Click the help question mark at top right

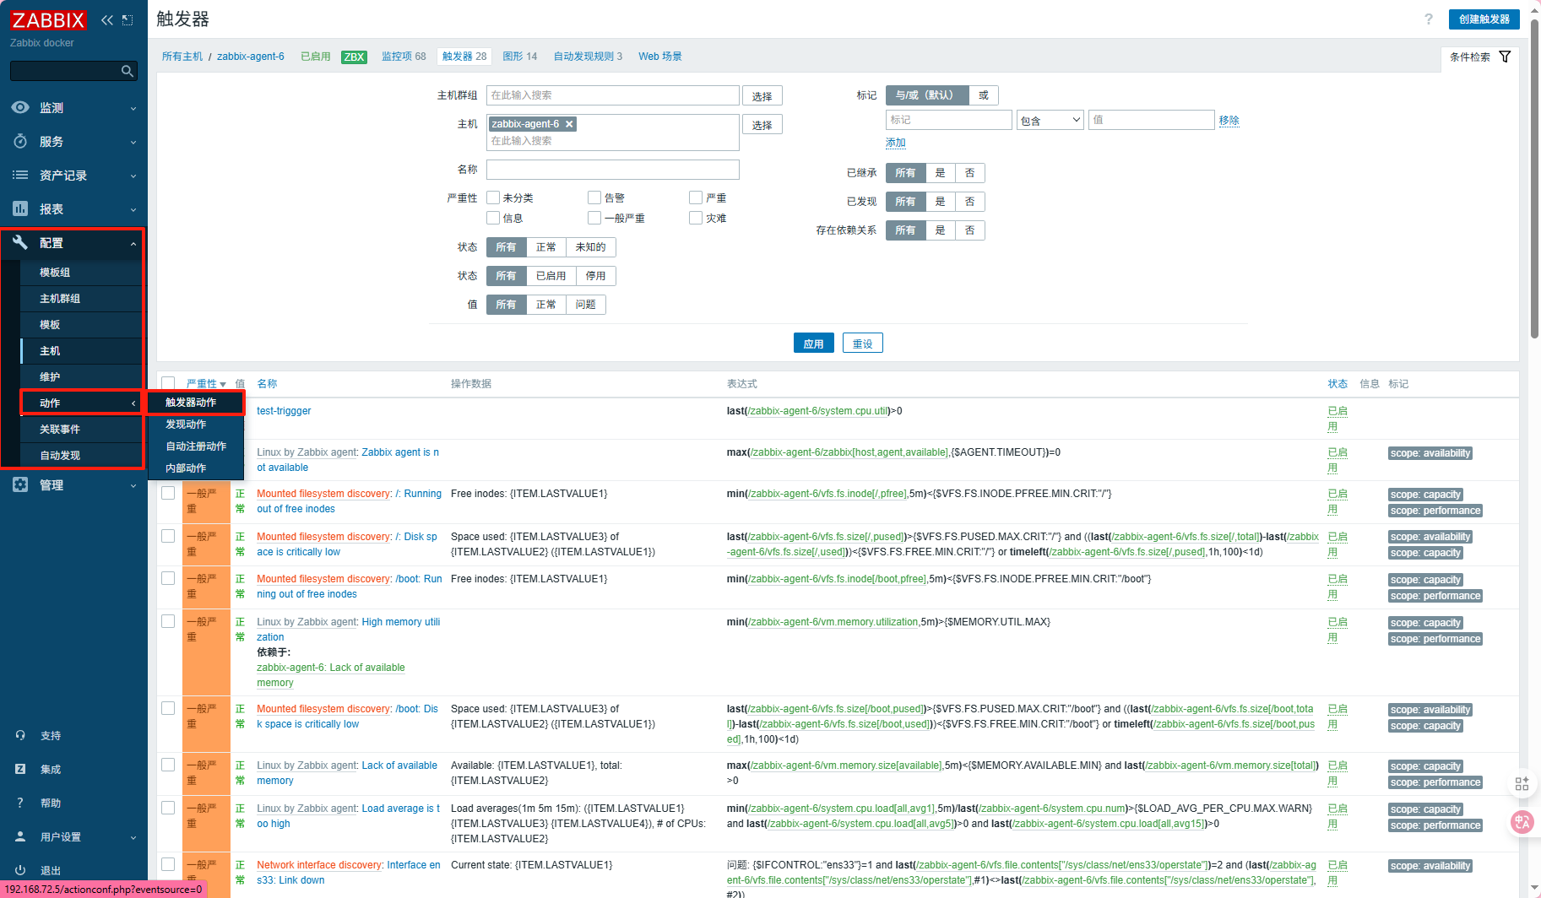tap(1429, 19)
